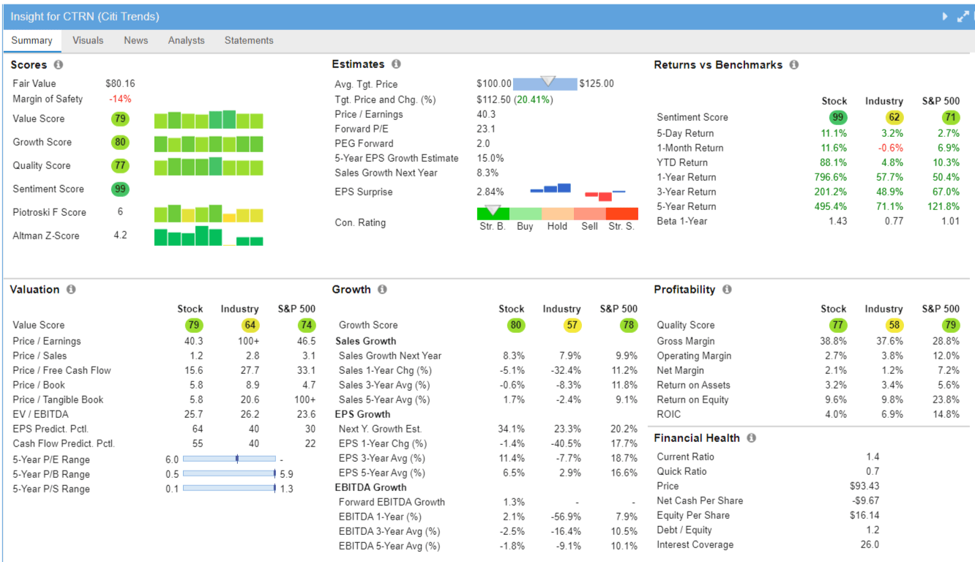Click the Altman Z-Score bar chart
The image size is (975, 562).
pos(209,236)
